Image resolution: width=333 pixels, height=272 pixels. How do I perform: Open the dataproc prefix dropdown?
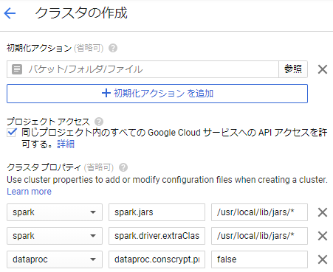[55, 259]
